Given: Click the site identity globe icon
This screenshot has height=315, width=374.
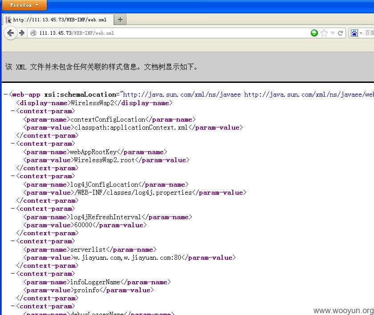Looking at the screenshot, I should pyautogui.click(x=33, y=33).
